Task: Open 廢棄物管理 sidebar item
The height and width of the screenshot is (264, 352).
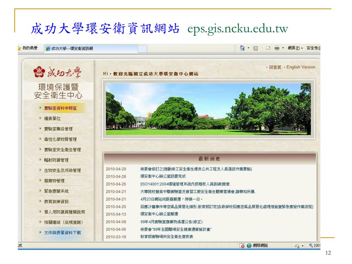Action: 54,181
